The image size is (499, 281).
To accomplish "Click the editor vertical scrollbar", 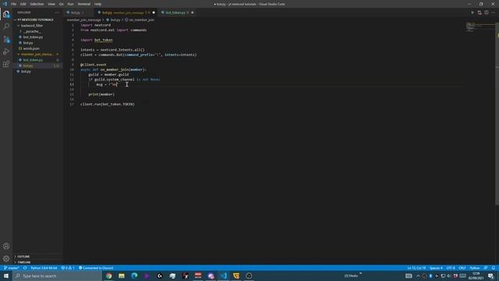I will coord(497,115).
